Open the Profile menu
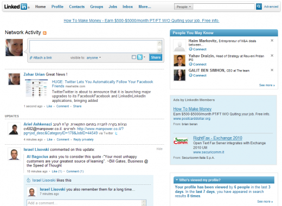 click(57, 7)
